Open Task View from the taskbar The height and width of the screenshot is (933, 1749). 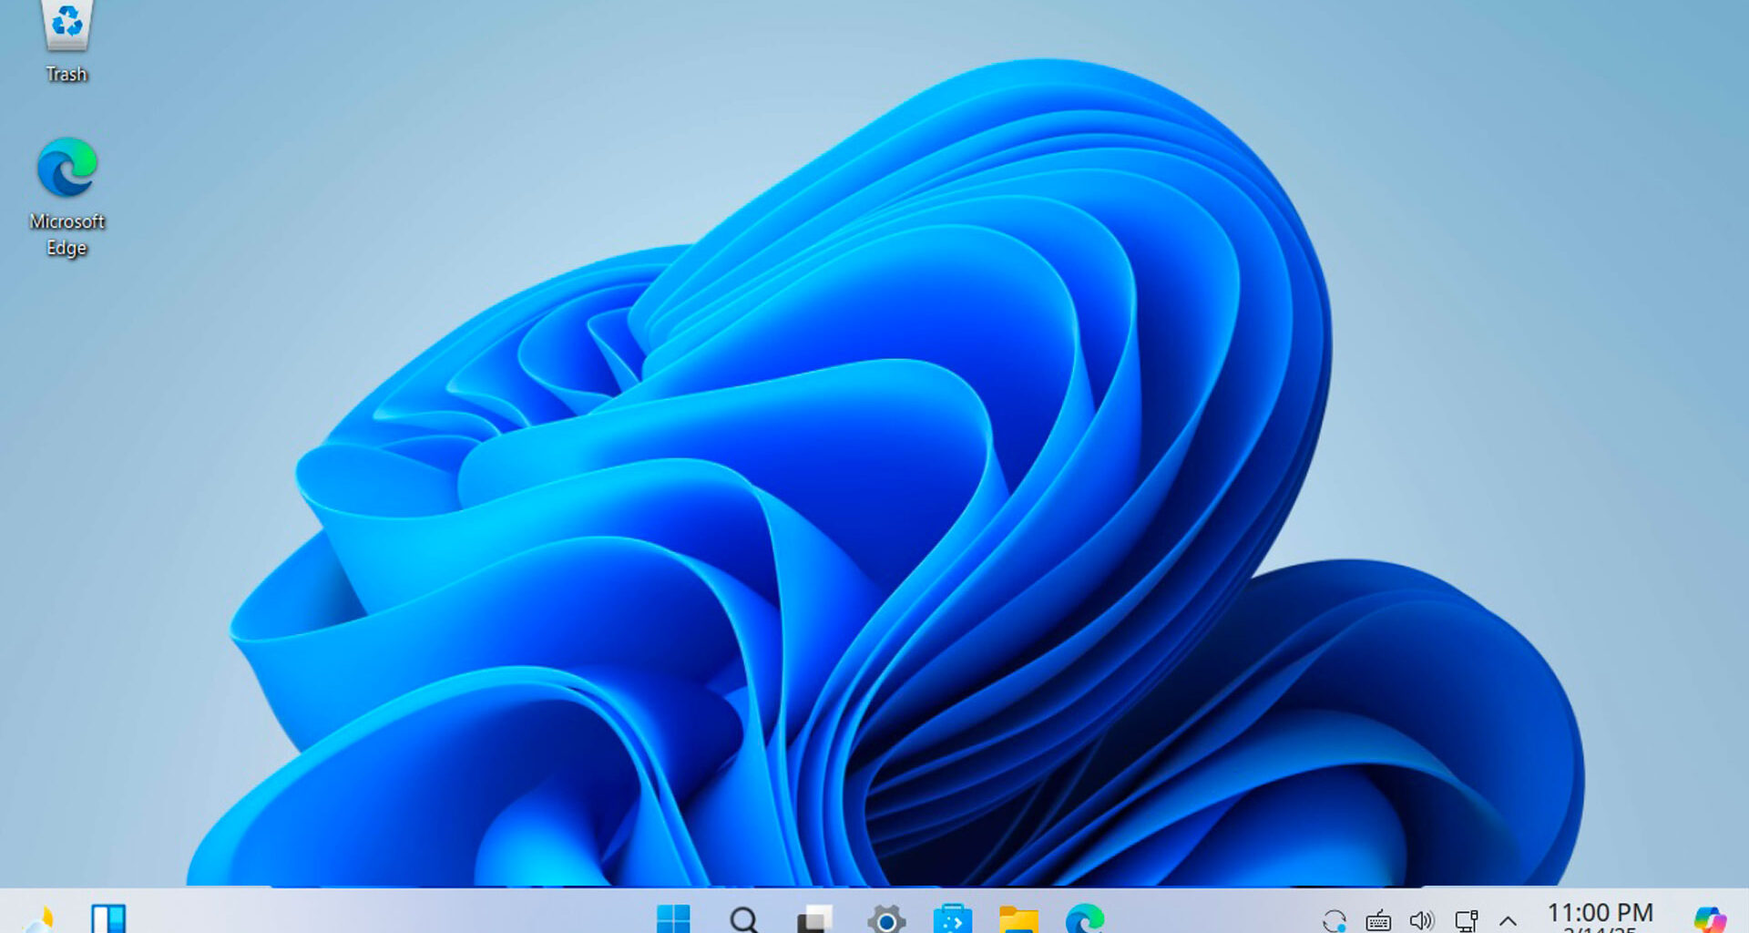(814, 919)
